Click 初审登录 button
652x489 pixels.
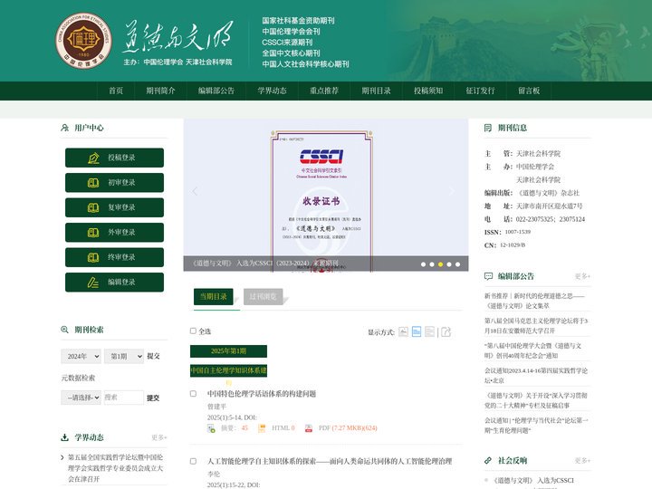click(114, 183)
